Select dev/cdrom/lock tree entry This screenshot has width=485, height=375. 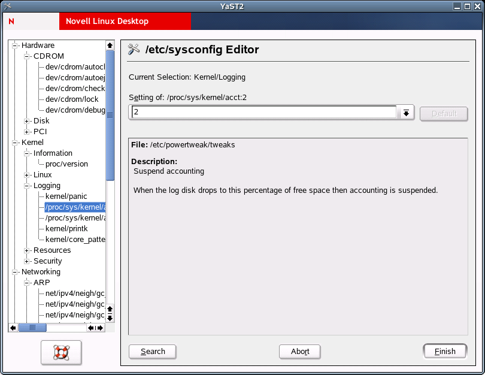click(x=72, y=99)
